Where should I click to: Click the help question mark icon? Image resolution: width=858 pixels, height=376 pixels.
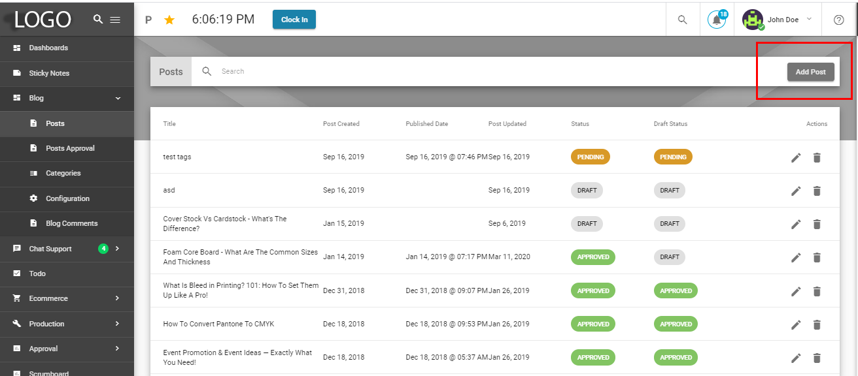(x=839, y=20)
